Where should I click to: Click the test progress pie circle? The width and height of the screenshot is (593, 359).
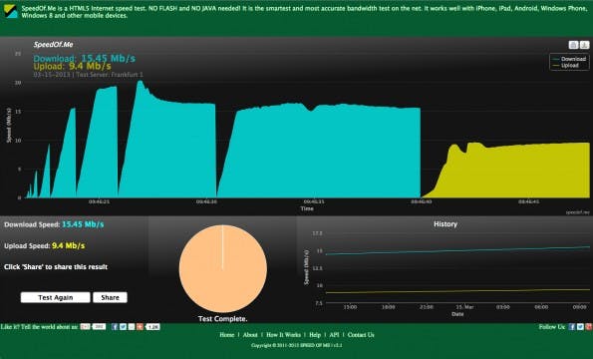pos(223,269)
